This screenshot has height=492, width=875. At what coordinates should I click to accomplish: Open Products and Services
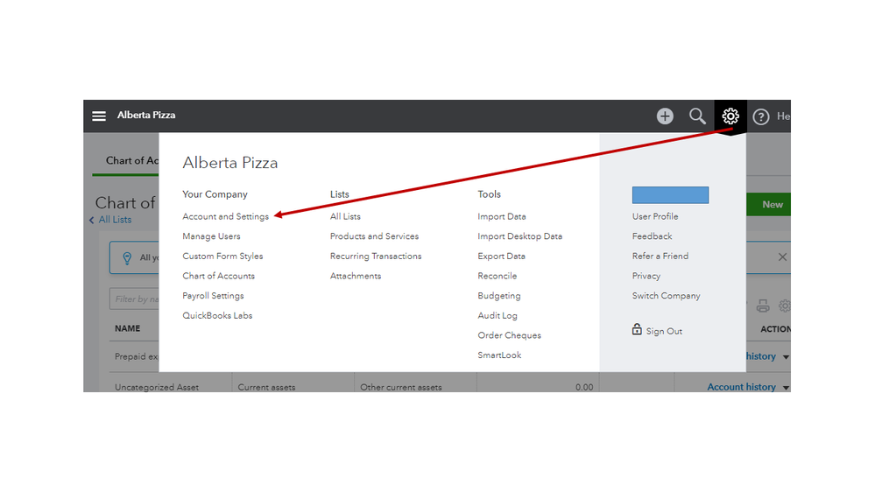click(375, 236)
